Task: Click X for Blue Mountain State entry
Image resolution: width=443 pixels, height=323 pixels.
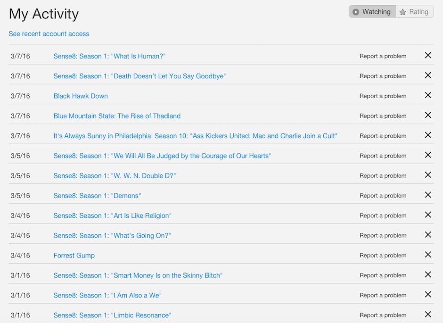Action: tap(428, 116)
